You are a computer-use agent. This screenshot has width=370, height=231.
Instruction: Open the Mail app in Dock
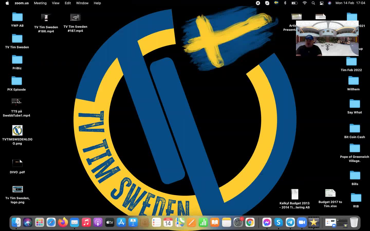75,222
